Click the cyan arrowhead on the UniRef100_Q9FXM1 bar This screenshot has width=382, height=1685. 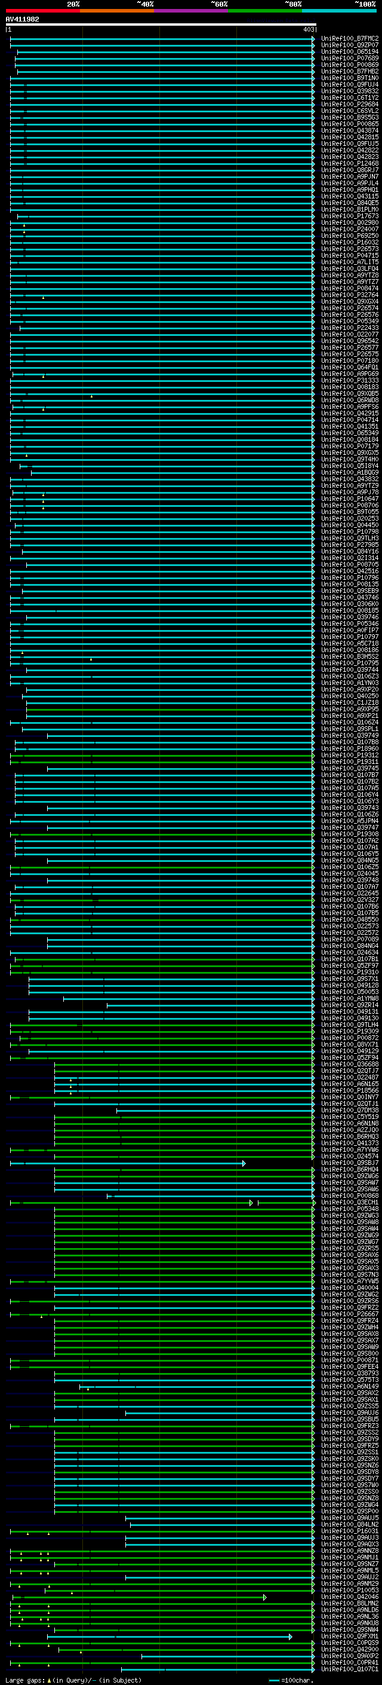pos(290,1637)
